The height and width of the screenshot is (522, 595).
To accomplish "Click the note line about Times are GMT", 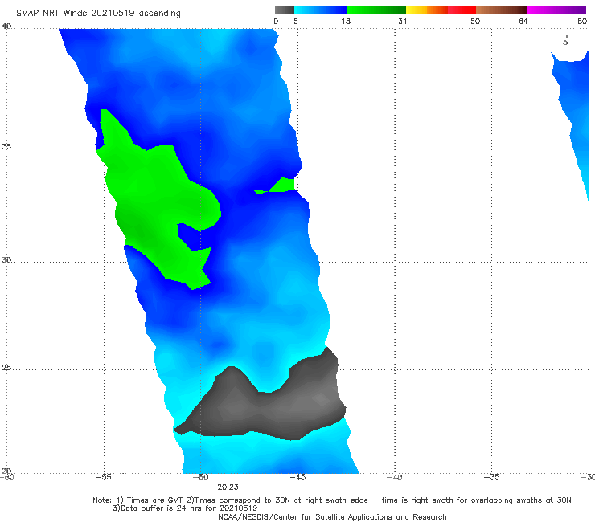I will click(331, 500).
